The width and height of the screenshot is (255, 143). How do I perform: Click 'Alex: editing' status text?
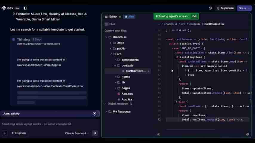tap(11, 114)
